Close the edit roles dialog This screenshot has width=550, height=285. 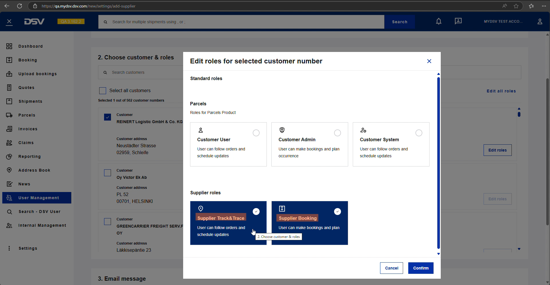pos(429,61)
